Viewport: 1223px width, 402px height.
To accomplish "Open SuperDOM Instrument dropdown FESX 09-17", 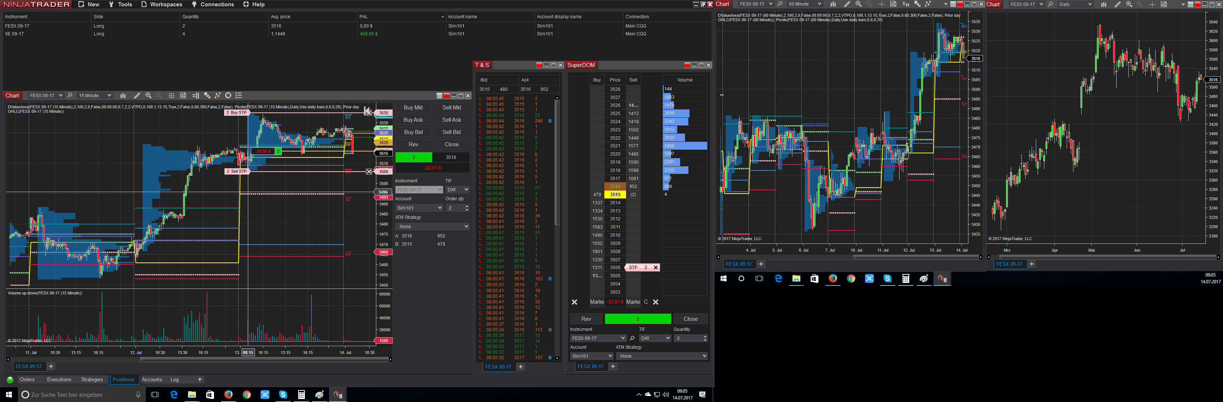I will coord(598,338).
